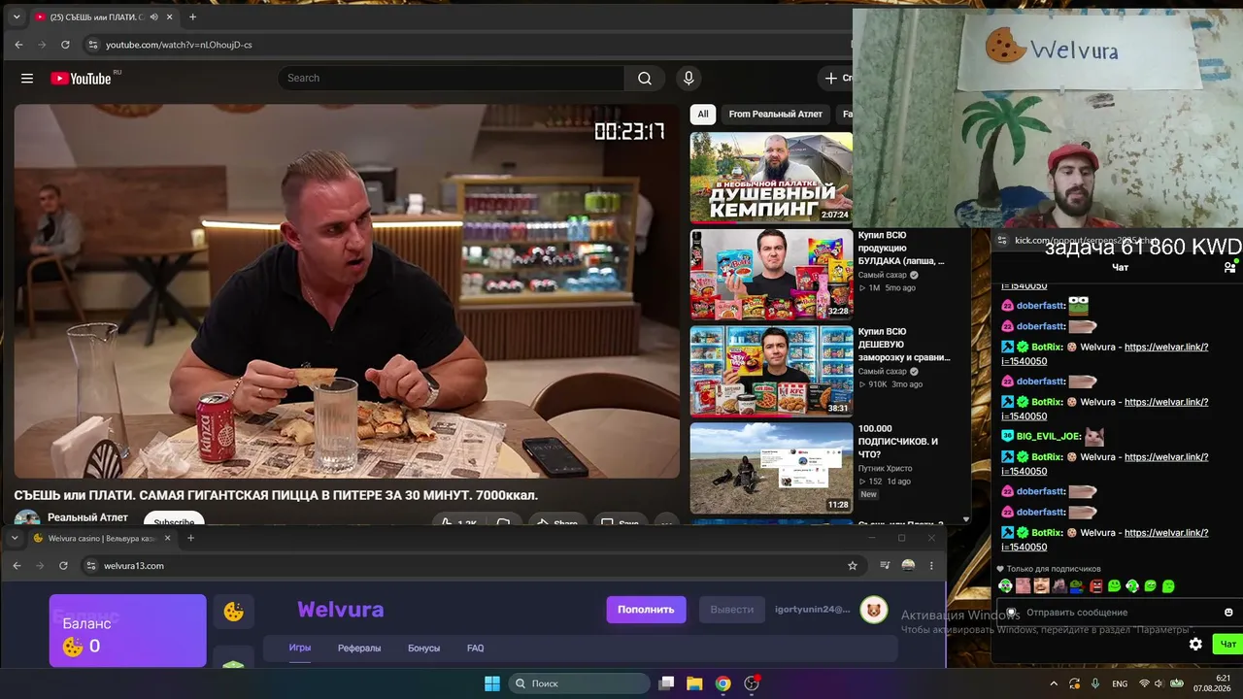Focus the YouTube Search input field

[x=452, y=78]
